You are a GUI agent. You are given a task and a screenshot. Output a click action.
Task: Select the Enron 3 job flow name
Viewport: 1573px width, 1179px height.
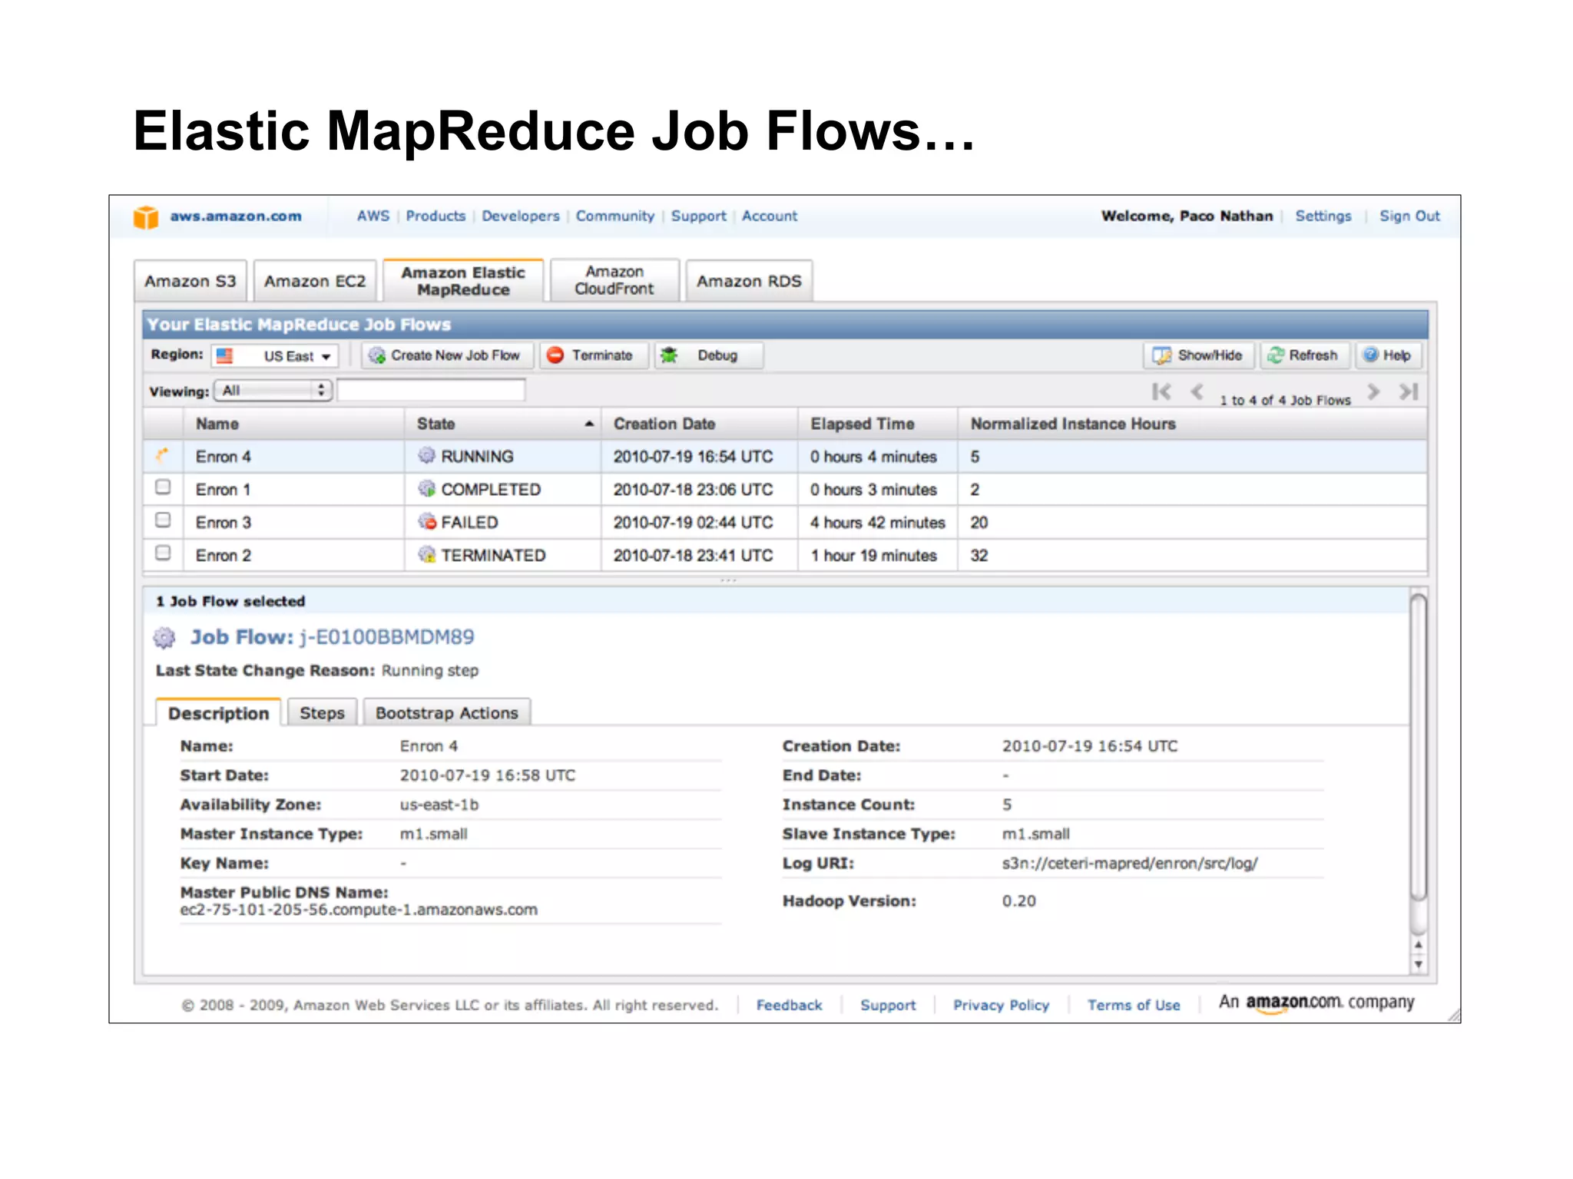pos(224,523)
